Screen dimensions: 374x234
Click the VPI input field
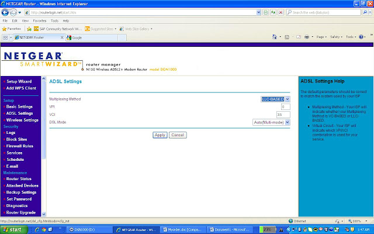286,106
